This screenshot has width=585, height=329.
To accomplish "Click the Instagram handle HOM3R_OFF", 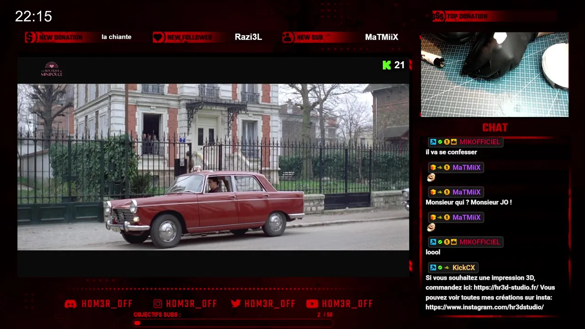I will click(x=191, y=304).
